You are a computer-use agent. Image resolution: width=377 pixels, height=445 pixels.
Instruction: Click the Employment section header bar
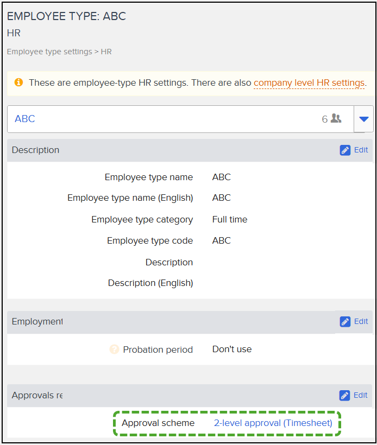point(190,322)
